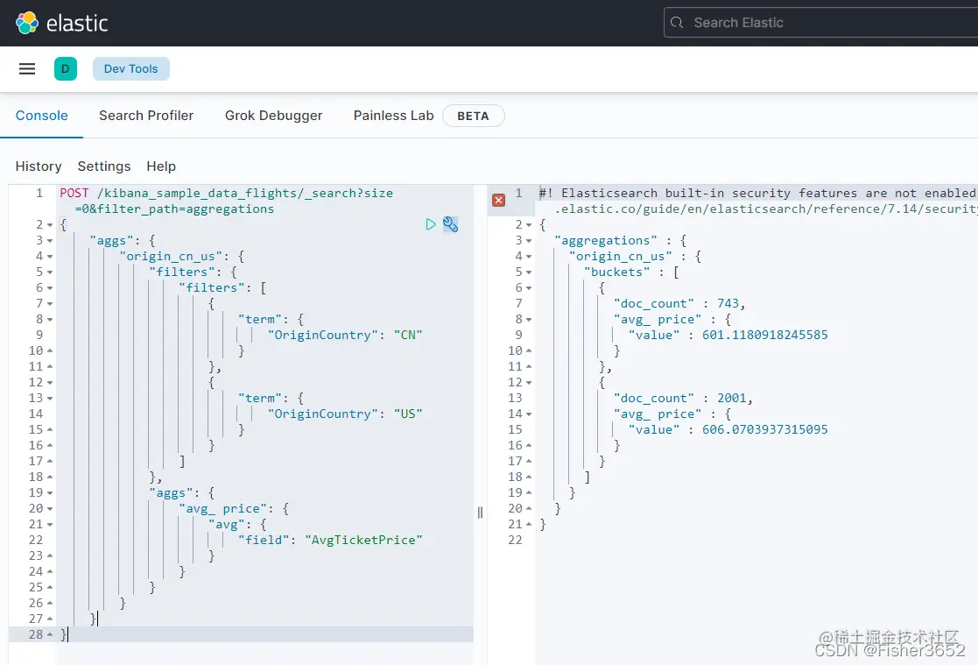
Task: Click the "US" value in the editor
Action: click(408, 414)
